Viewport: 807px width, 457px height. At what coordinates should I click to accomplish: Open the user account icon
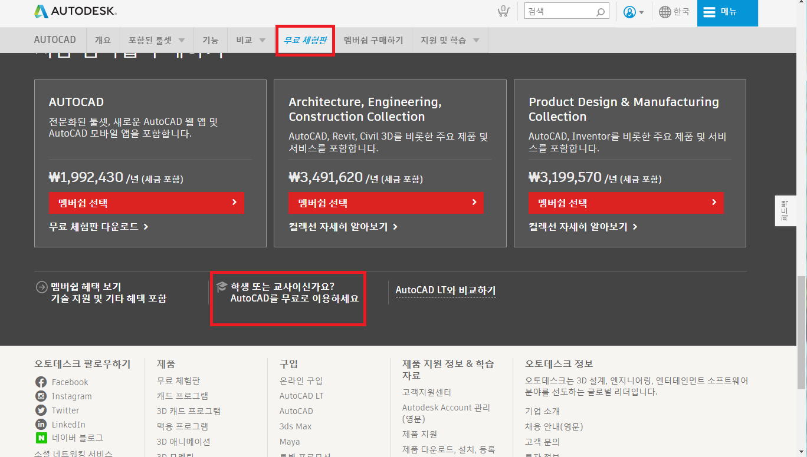coord(629,12)
